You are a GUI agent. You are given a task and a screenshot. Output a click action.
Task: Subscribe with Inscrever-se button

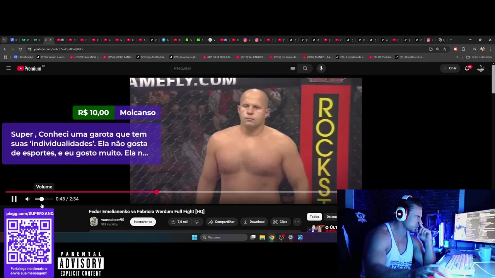tap(143, 222)
